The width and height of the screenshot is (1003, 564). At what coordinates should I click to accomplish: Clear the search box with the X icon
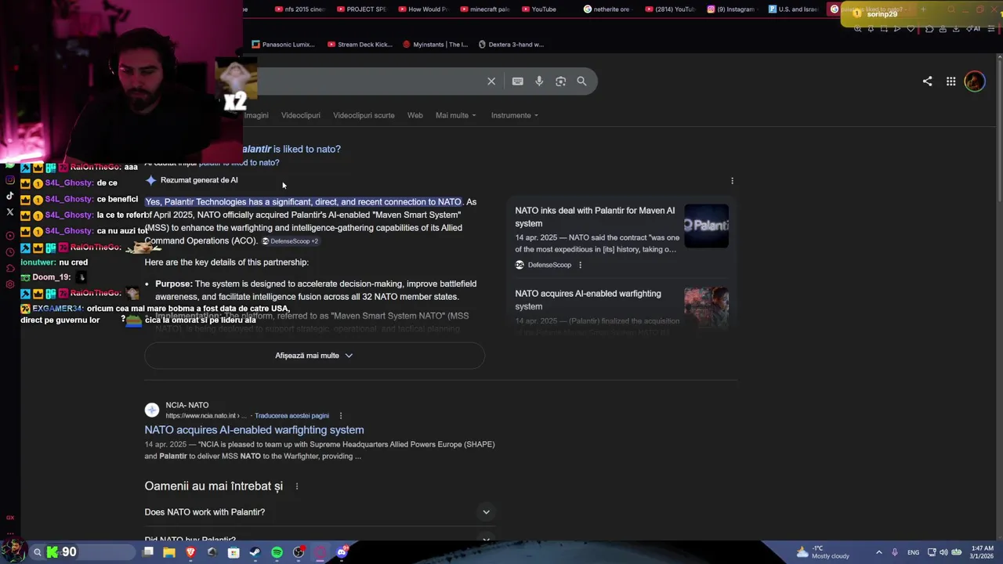[x=491, y=81]
